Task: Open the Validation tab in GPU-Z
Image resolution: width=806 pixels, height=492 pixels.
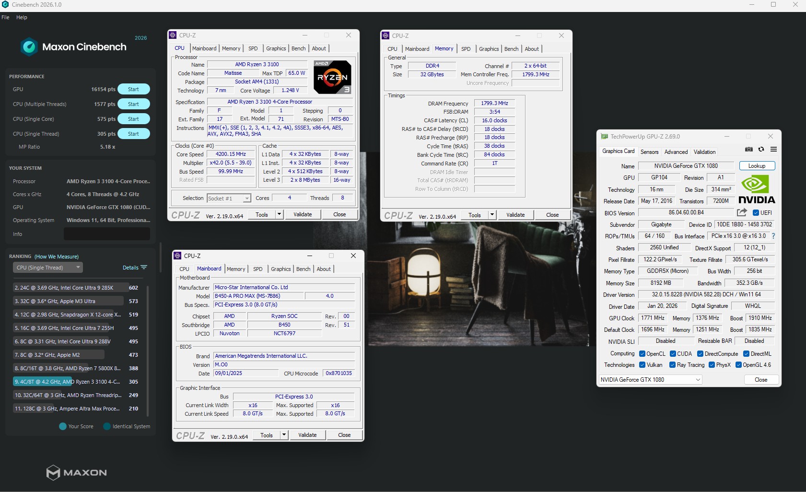Action: coord(705,152)
